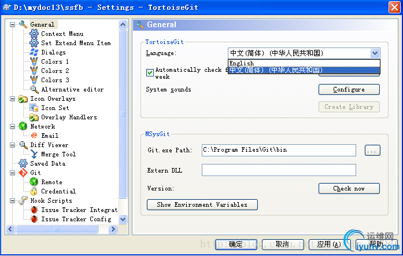The height and width of the screenshot is (256, 403).
Task: Select Saved Data tree entry
Action: tap(48, 163)
